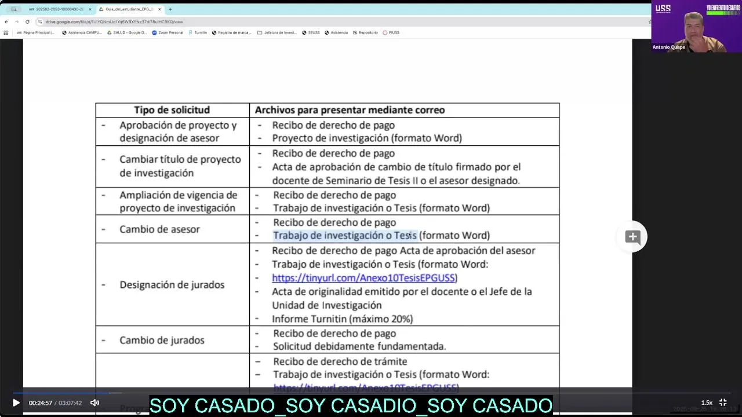Click the add comment button on document
The height and width of the screenshot is (417, 742).
click(632, 236)
